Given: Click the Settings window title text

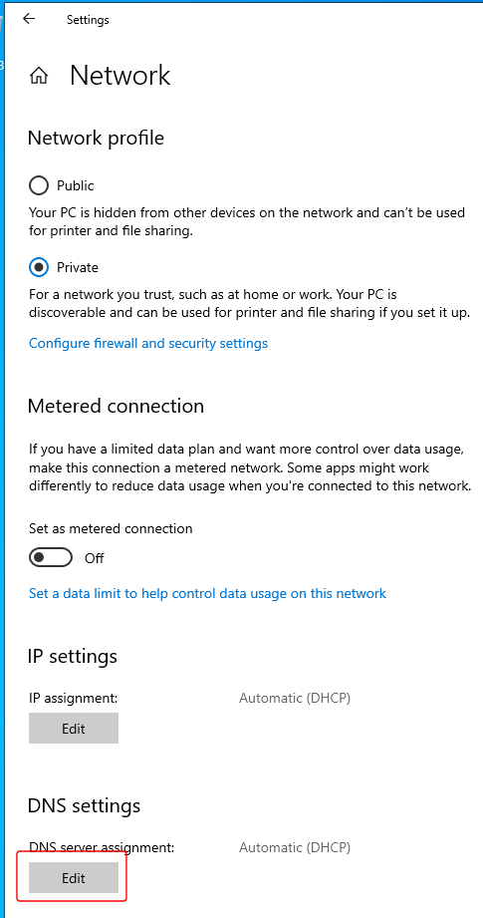Looking at the screenshot, I should pos(88,19).
